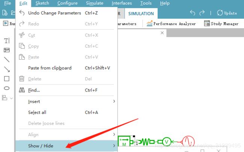Switch to the SIMULATION tab
This screenshot has width=244, height=152.
pyautogui.click(x=141, y=14)
